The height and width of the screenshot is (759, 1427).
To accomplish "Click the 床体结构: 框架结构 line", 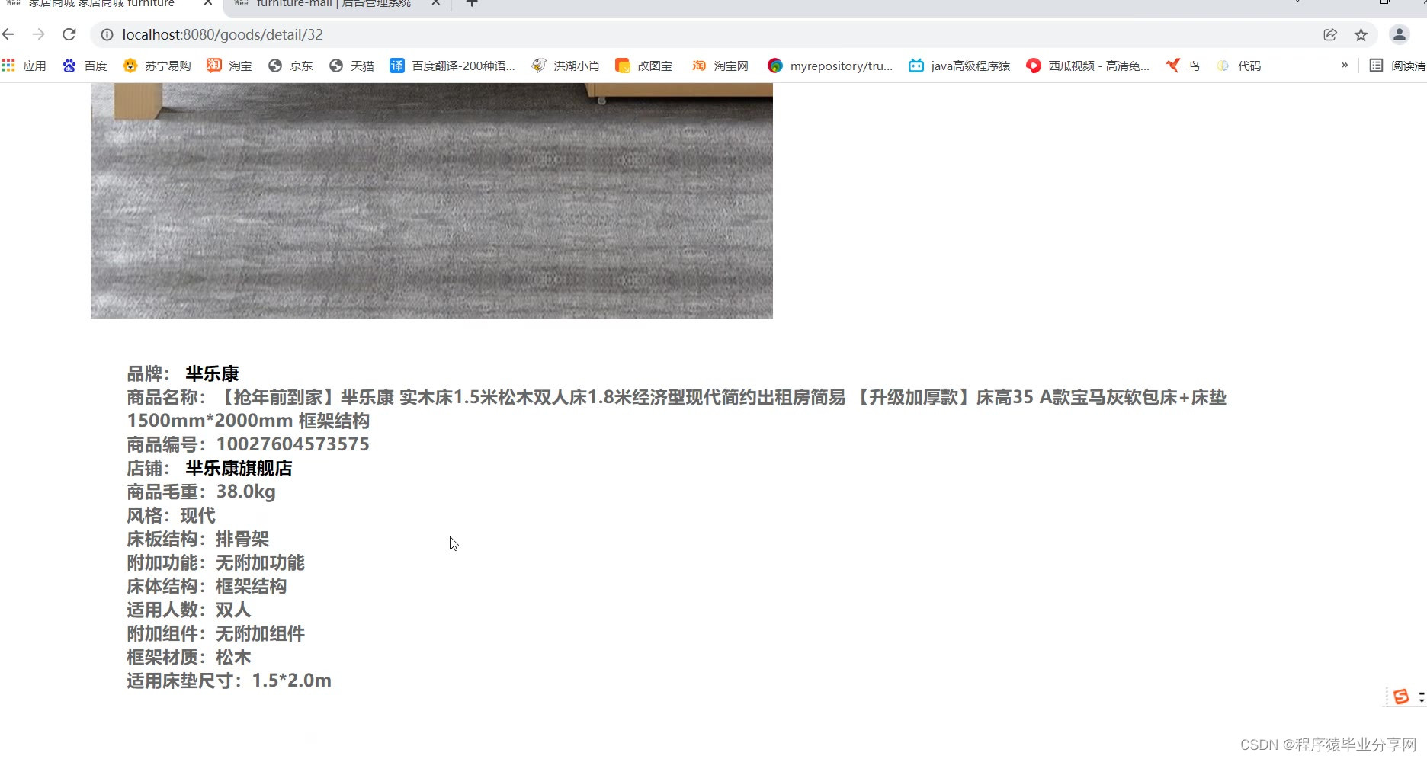I will pos(207,586).
